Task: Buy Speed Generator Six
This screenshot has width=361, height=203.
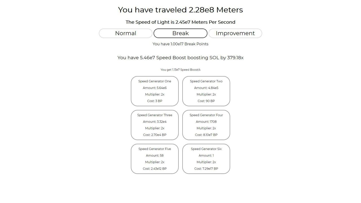Action: pyautogui.click(x=206, y=159)
